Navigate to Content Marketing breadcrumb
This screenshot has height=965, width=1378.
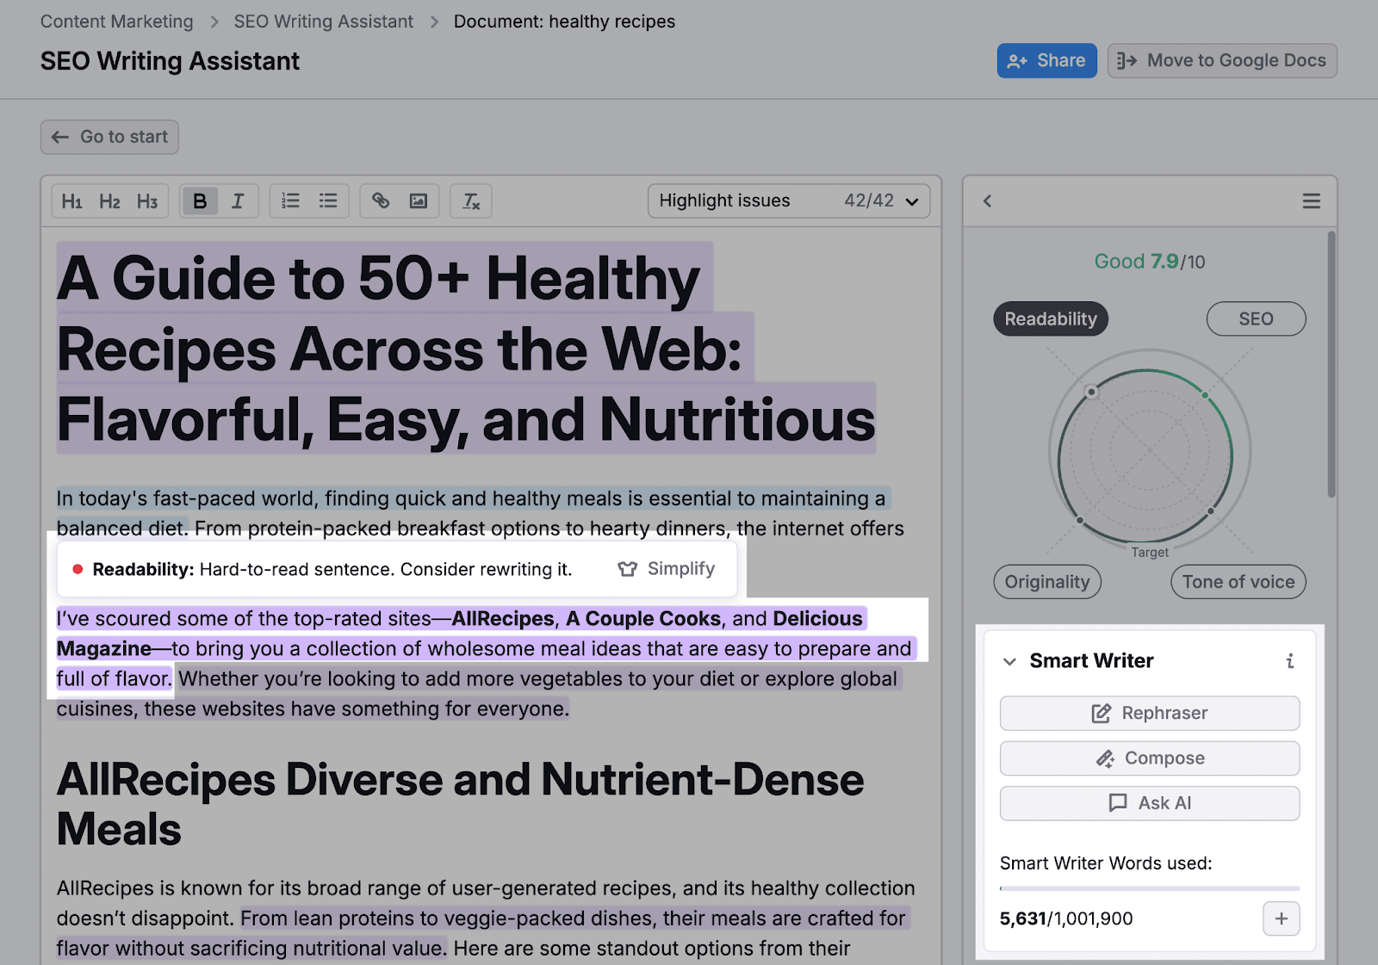click(115, 21)
